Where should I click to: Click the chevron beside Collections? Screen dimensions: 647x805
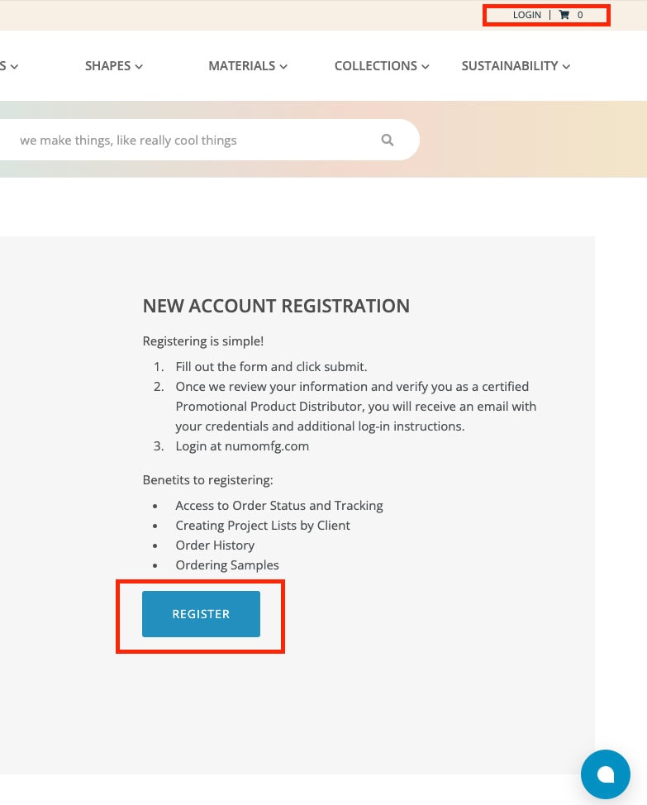(x=426, y=67)
